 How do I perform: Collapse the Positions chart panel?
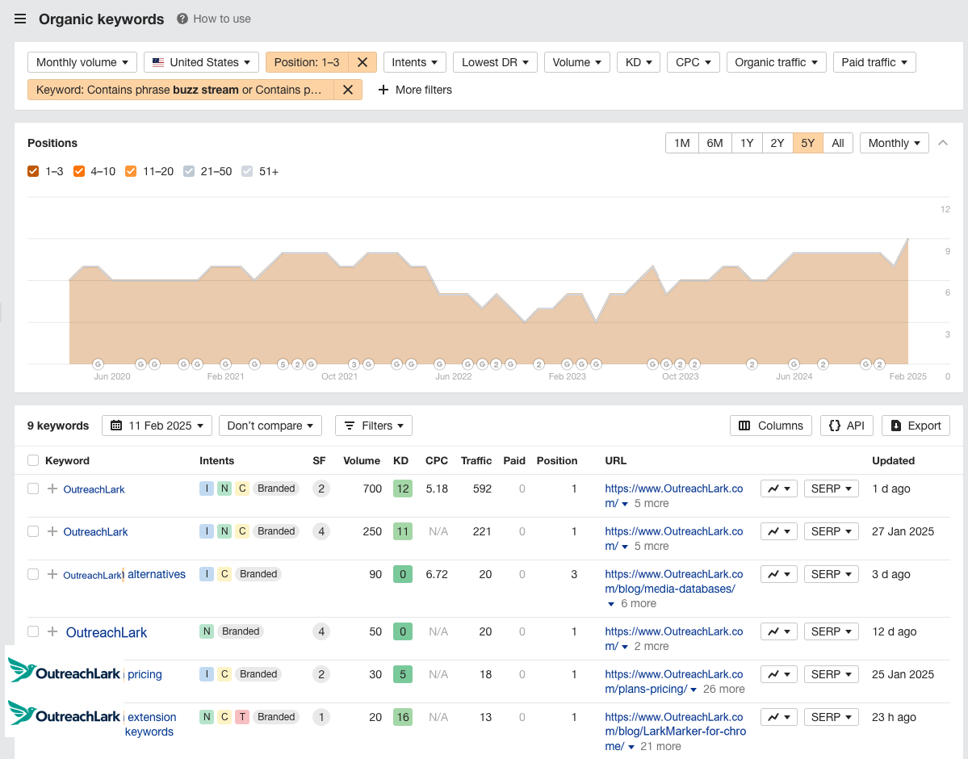pos(943,143)
